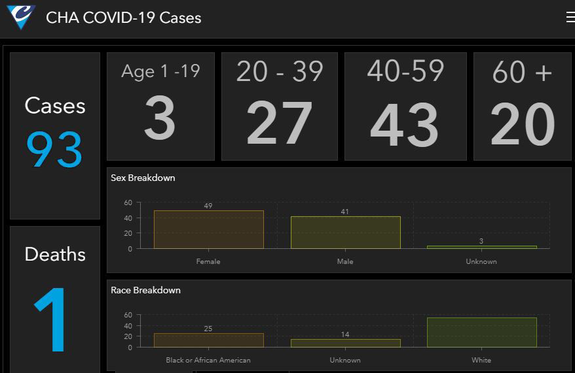Select the total Cases 93 tile

pyautogui.click(x=55, y=136)
